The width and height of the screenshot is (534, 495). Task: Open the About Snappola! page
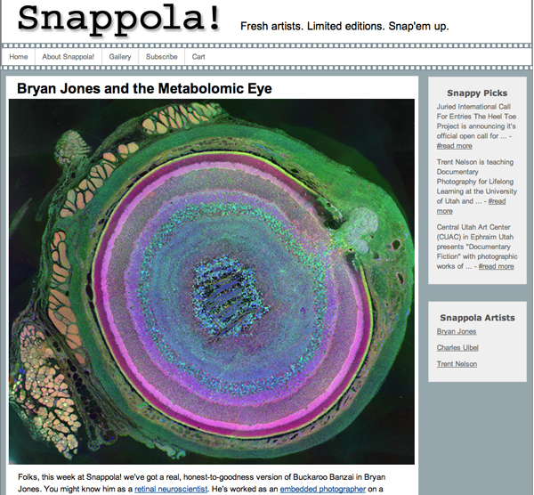tap(68, 57)
